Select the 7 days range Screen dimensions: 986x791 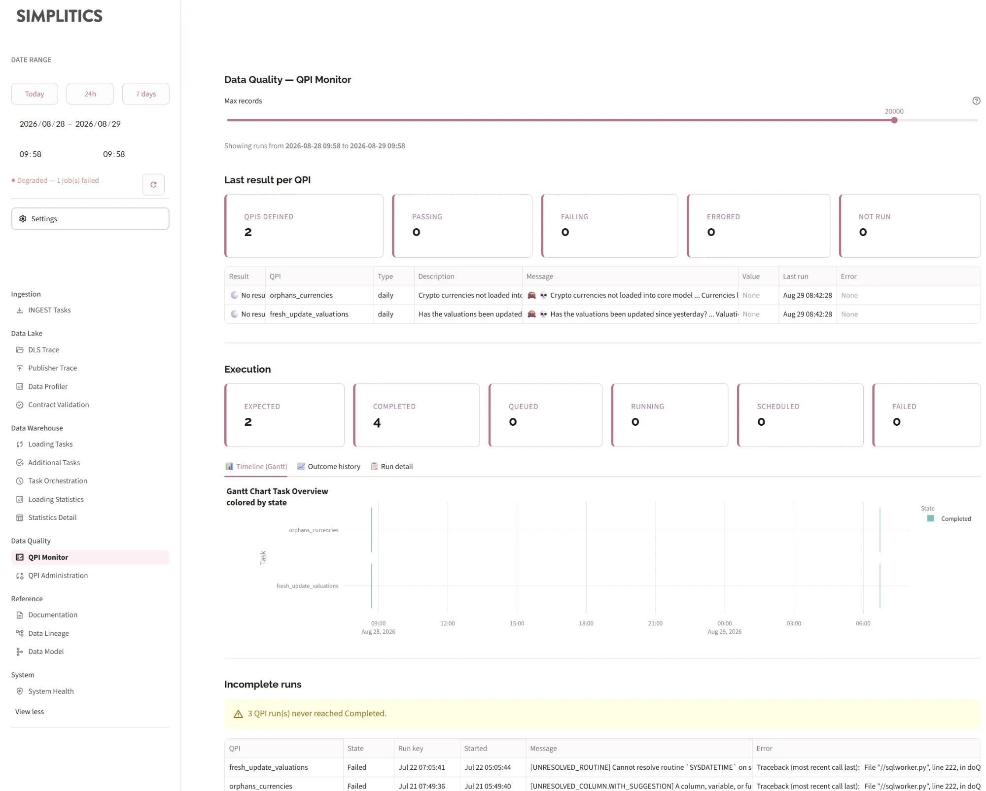tap(146, 94)
